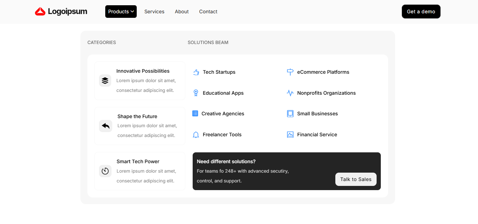478x224 pixels.
Task: Open the Services menu item
Action: coord(154,12)
